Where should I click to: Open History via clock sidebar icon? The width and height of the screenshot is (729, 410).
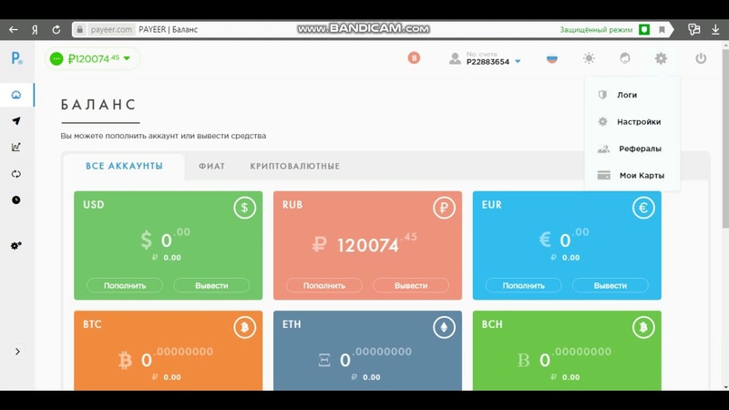[x=16, y=200]
